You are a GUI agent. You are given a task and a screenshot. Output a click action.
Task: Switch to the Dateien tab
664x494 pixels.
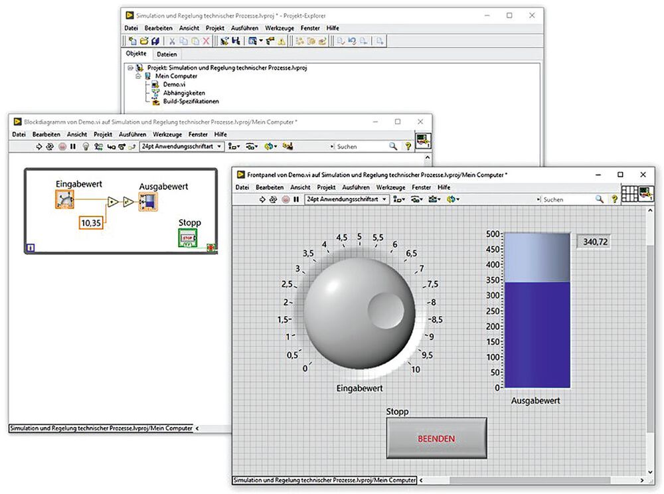(x=167, y=54)
